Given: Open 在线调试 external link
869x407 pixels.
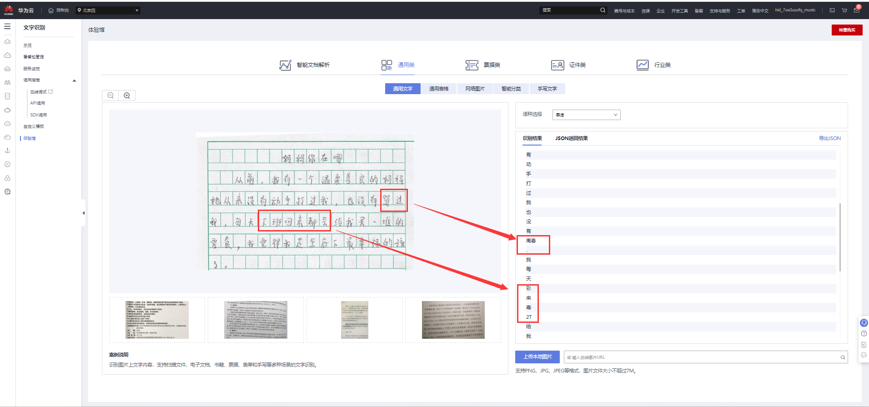Looking at the screenshot, I should [x=41, y=92].
